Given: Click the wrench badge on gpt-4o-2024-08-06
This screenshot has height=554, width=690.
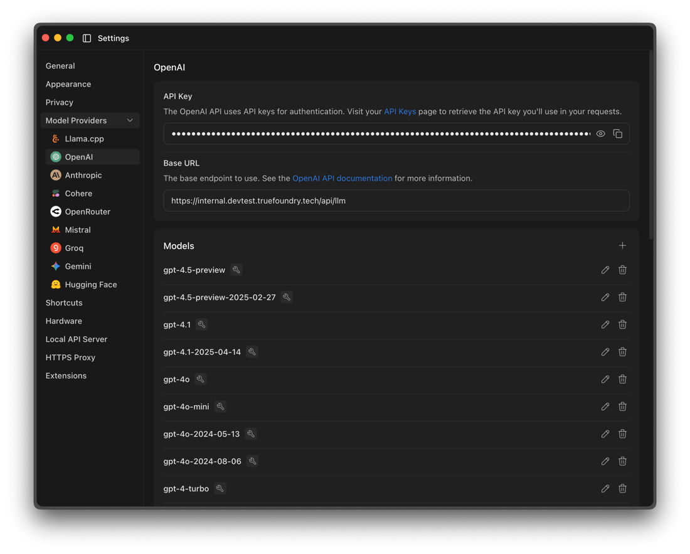Looking at the screenshot, I should coord(253,461).
